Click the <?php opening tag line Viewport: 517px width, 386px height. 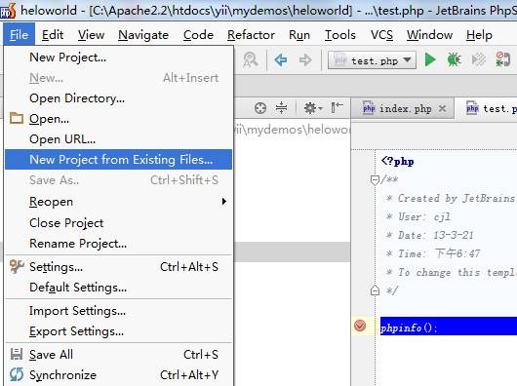398,162
